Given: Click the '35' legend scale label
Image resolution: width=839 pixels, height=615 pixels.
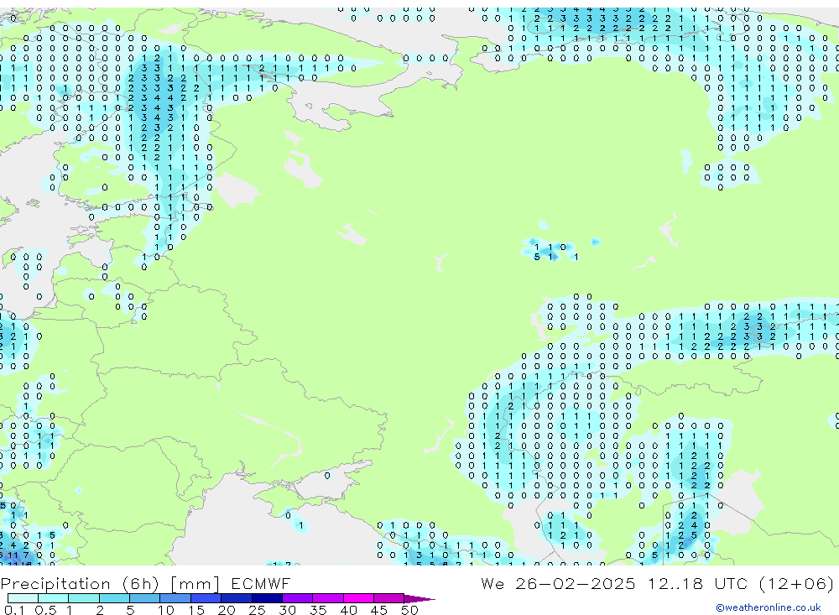Looking at the screenshot, I should point(318,610).
